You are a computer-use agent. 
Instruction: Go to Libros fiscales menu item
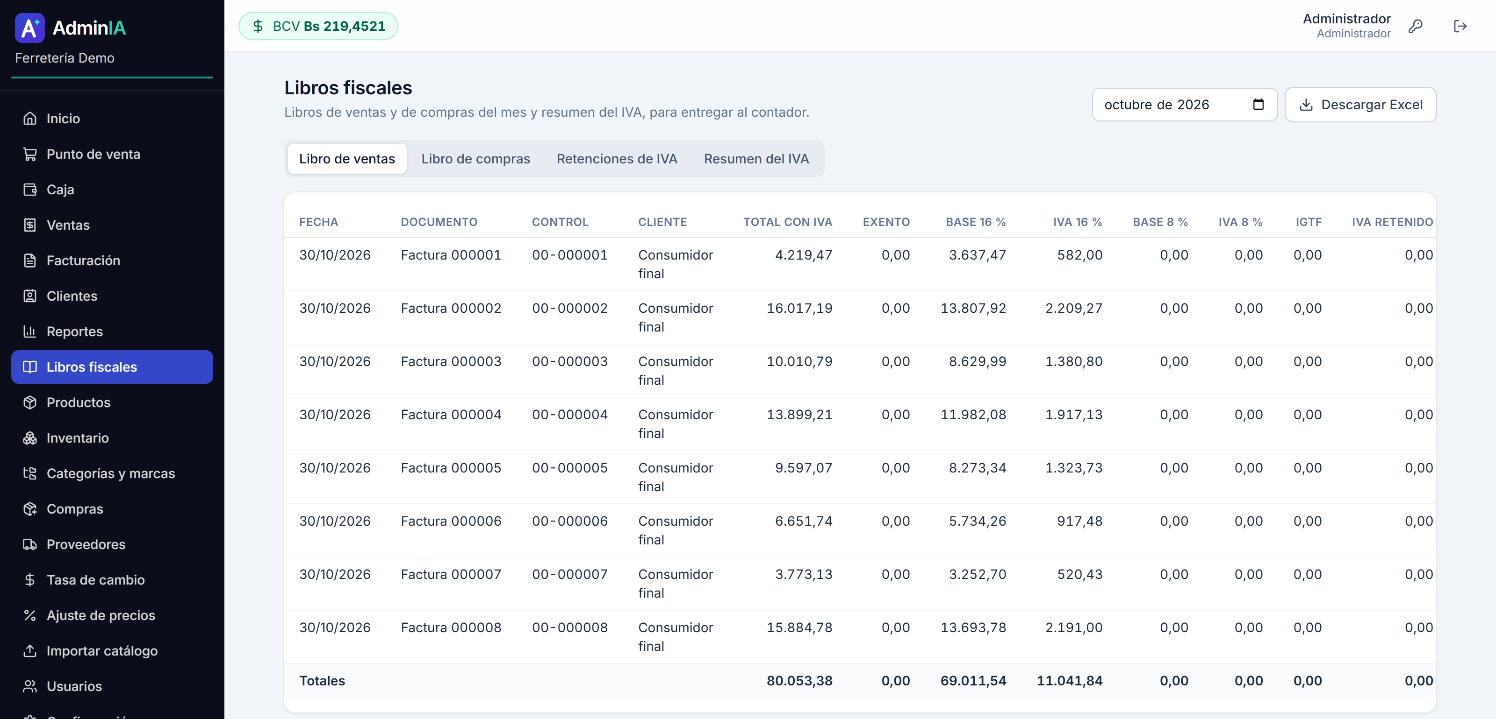(112, 367)
